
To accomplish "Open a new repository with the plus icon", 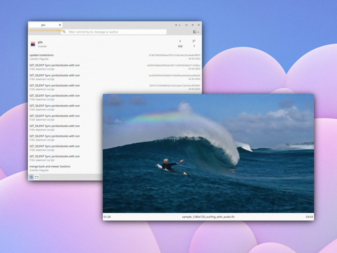I will [176, 25].
